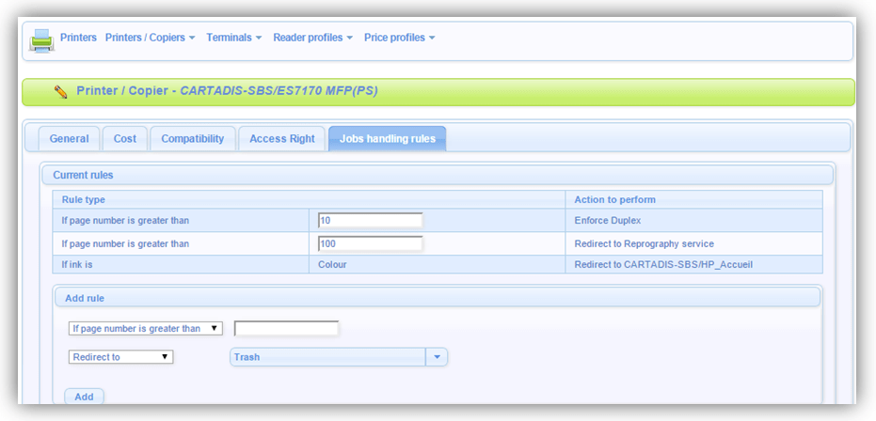This screenshot has width=876, height=421.
Task: Click the empty value field in Add rule
Action: 286,329
